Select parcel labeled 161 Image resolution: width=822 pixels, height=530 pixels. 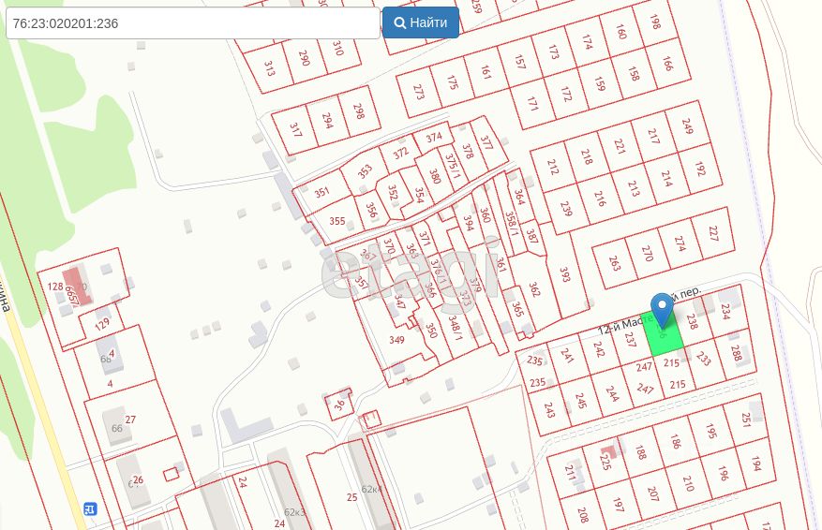pyautogui.click(x=486, y=72)
